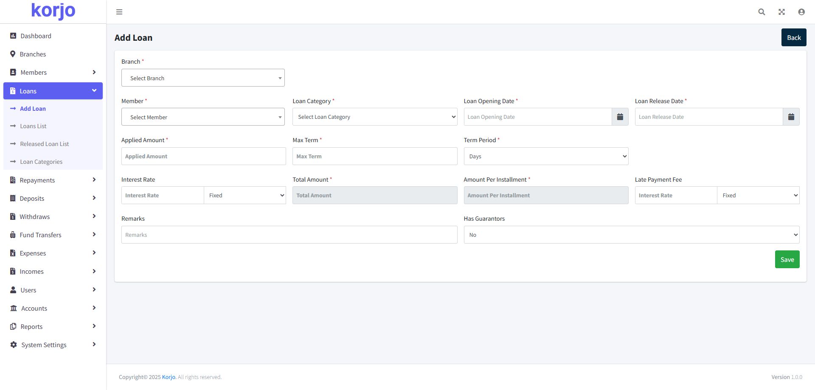Viewport: 815px width, 390px height.
Task: Click the korjo logo
Action: pos(53,11)
